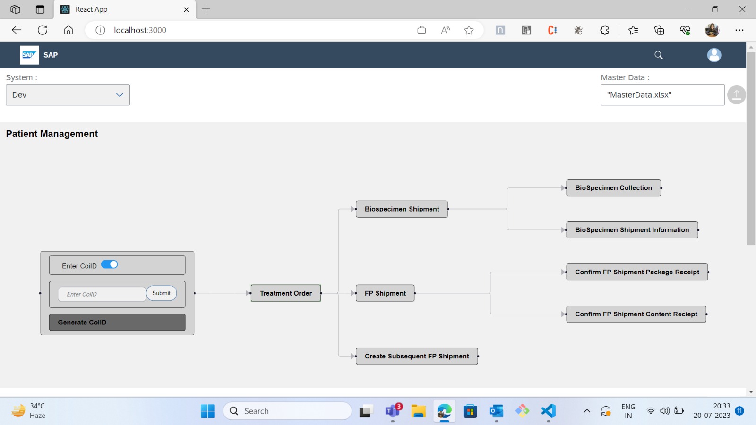Open Visual Studio Code from the taskbar
This screenshot has height=425, width=756.
click(548, 411)
